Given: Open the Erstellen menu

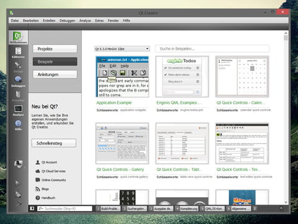Looking at the screenshot, I should coord(49,20).
